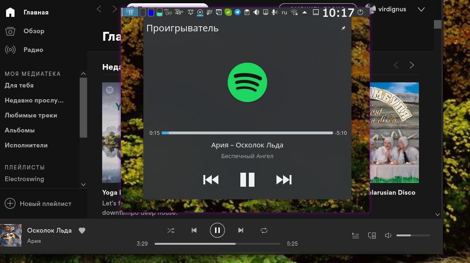Click the Осколок Льда title in bottom bar
The width and height of the screenshot is (470, 263).
click(x=50, y=230)
